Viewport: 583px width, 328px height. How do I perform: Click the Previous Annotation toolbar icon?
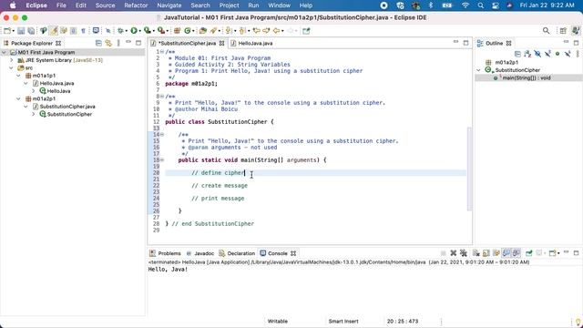(242, 31)
